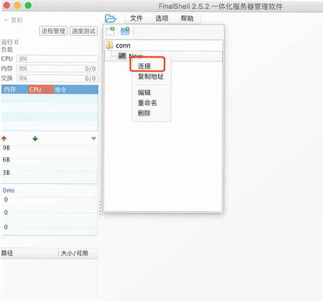
Task: Click the 6B network graph label
Action: pyautogui.click(x=7, y=160)
